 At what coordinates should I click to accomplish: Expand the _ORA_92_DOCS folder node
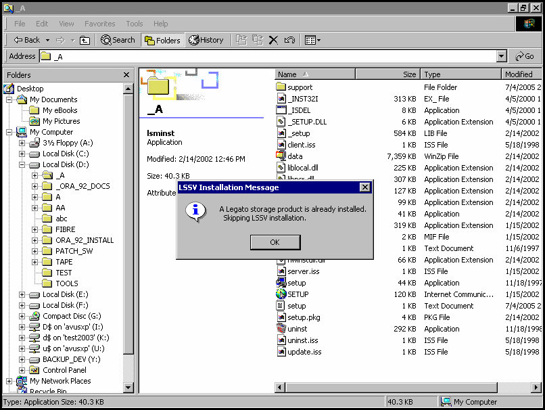pyautogui.click(x=35, y=187)
